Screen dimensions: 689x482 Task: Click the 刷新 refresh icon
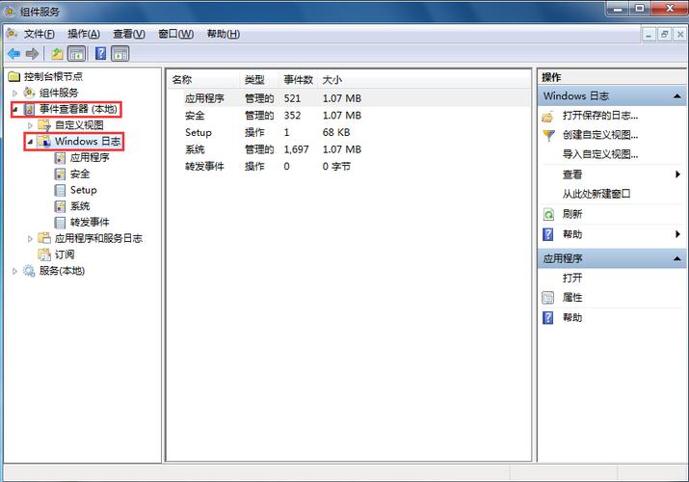[548, 214]
